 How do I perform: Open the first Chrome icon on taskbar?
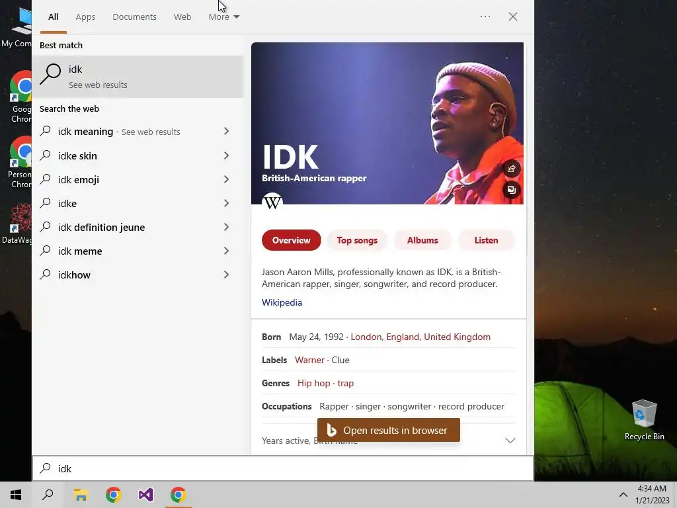(113, 495)
